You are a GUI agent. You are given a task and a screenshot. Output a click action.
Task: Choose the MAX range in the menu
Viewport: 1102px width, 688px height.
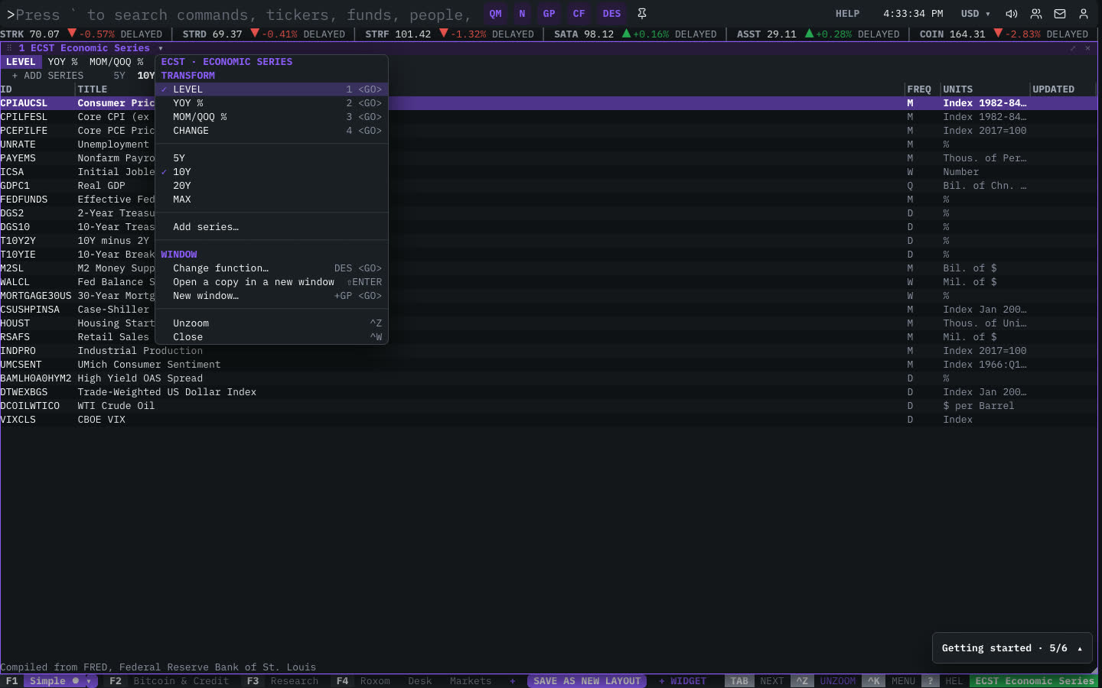[272, 200]
